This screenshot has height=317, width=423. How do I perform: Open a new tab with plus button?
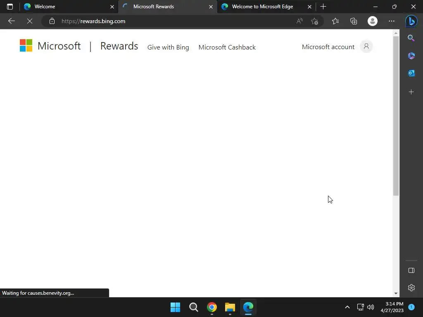click(323, 7)
